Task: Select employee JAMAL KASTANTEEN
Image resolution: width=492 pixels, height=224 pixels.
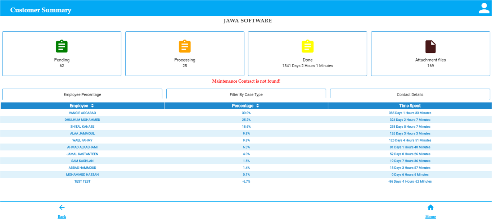Action: 82,154
